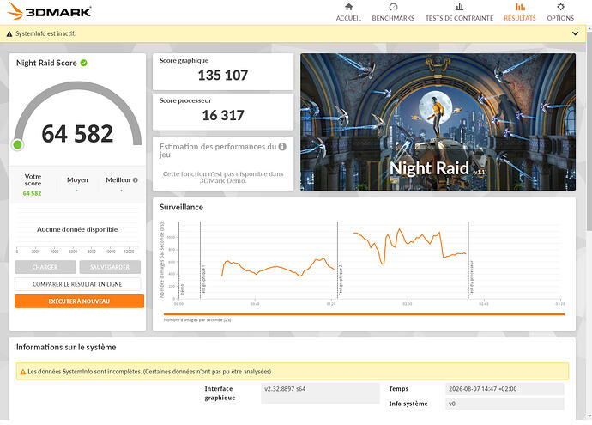
Task: Click the processor score 16 317
Action: click(x=223, y=115)
